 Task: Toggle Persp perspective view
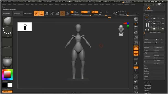[x=136, y=48]
